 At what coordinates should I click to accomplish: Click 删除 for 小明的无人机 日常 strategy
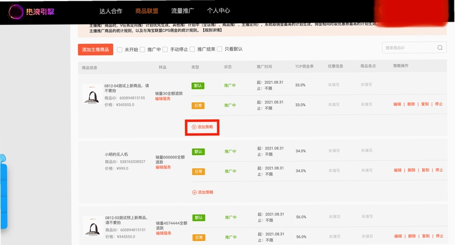click(x=411, y=170)
